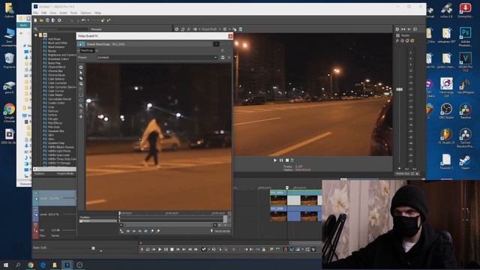Open the Preset dropdown in Pan/Crop
The width and height of the screenshot is (480, 270).
tap(215, 57)
